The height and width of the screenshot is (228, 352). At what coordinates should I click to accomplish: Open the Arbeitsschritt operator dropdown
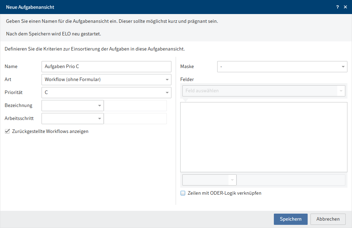coord(73,119)
